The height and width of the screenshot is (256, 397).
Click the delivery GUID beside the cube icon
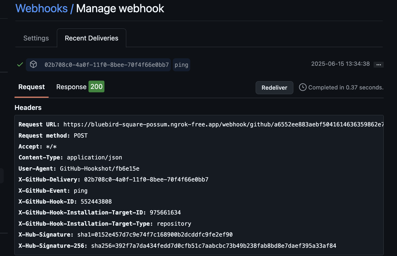pos(107,65)
